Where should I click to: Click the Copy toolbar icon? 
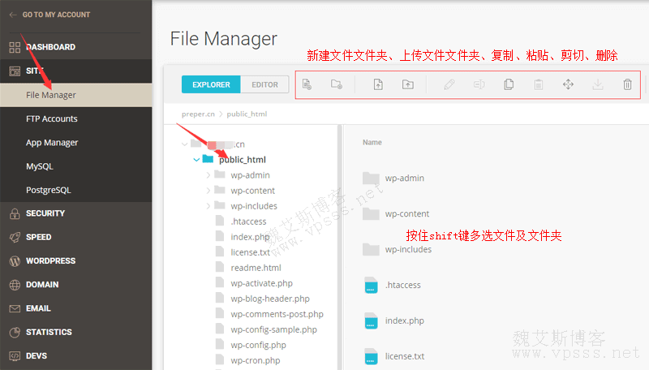tap(509, 84)
